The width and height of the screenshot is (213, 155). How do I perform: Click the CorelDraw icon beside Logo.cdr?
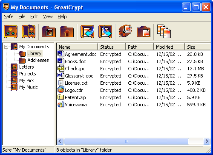(x=60, y=90)
